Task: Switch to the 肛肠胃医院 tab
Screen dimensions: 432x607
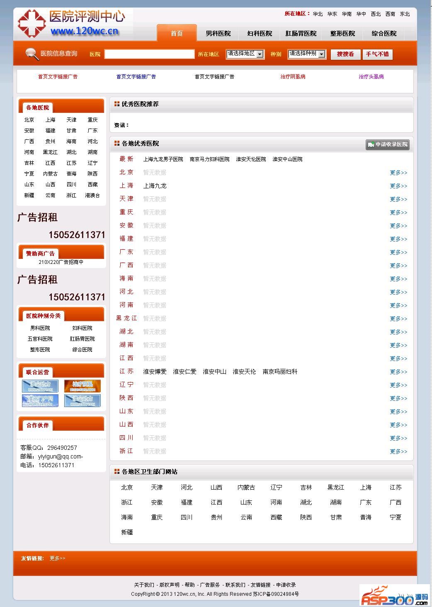Action: (x=301, y=33)
